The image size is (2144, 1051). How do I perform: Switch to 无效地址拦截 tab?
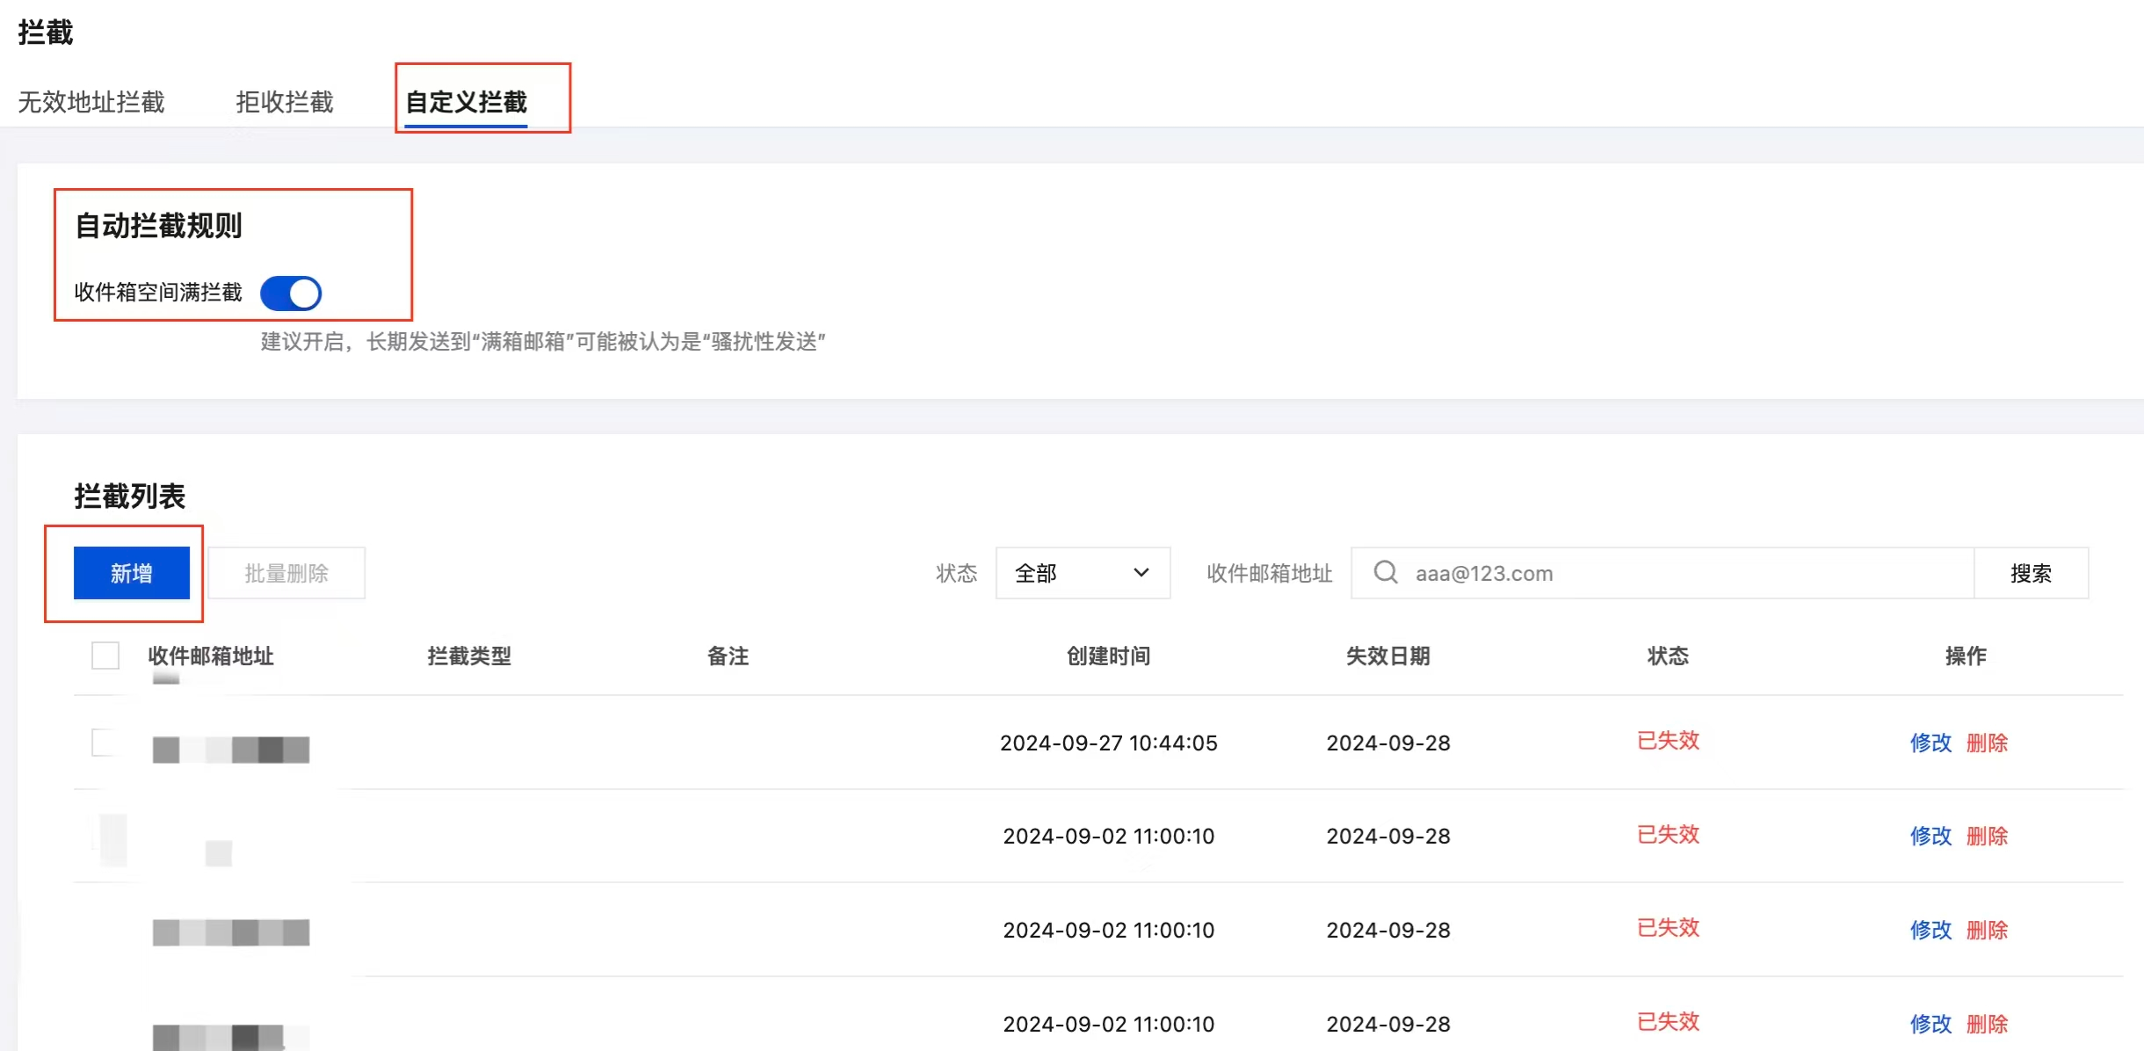[x=91, y=102]
